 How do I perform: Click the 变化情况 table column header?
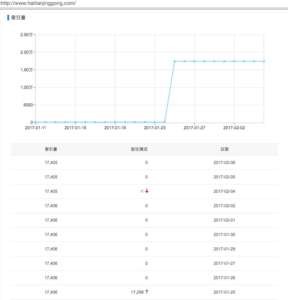click(139, 149)
